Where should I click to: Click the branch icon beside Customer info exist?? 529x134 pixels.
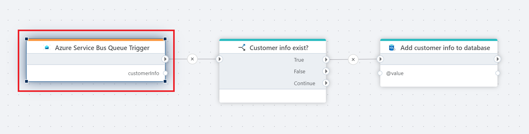tap(242, 48)
